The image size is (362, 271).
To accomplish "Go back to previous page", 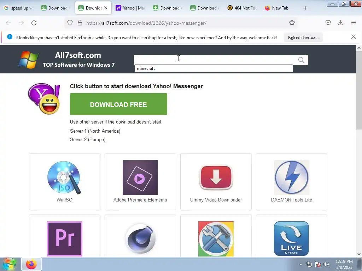I will click(x=8, y=23).
